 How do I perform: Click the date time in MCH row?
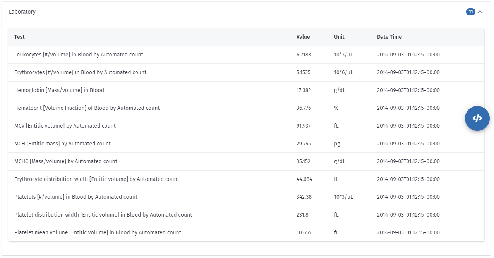click(x=408, y=144)
